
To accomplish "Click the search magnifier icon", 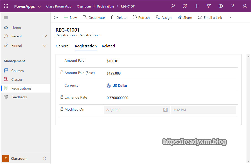I will (x=173, y=6).
